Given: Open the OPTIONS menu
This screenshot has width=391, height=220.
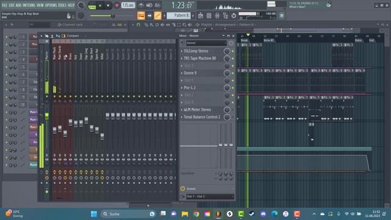Looking at the screenshot, I should point(51,5).
